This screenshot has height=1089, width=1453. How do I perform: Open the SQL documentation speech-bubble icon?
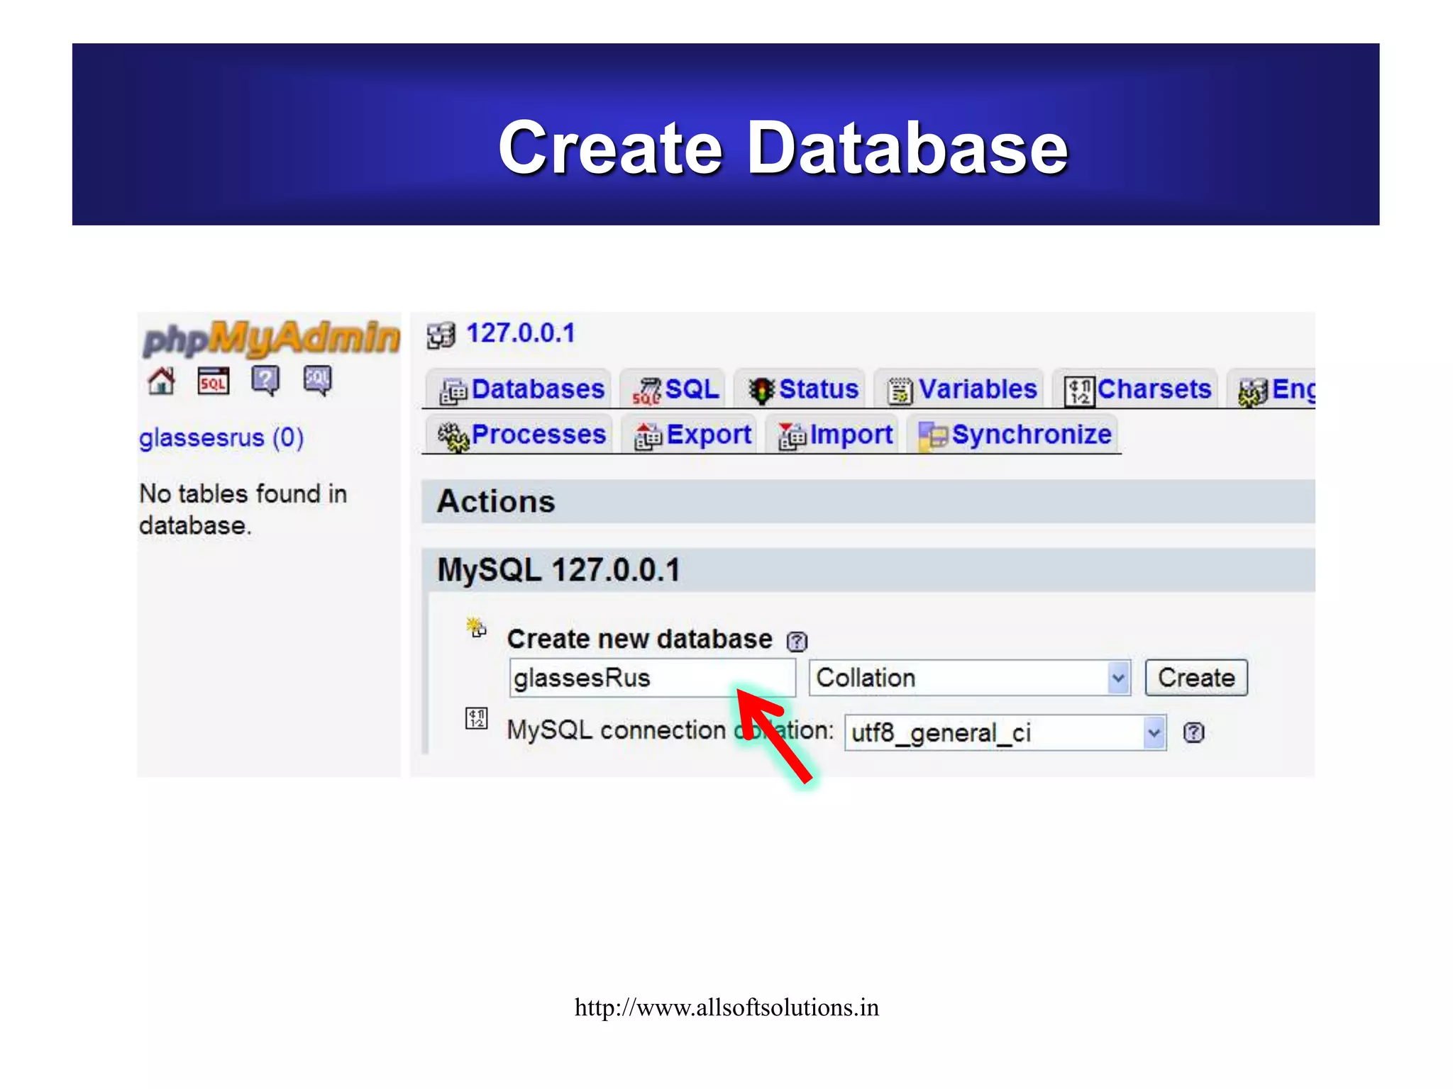317,381
